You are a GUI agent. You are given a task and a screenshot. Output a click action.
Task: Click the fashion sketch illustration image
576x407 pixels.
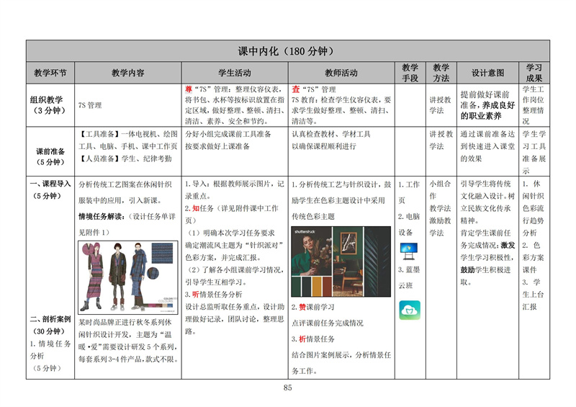tap(128, 277)
